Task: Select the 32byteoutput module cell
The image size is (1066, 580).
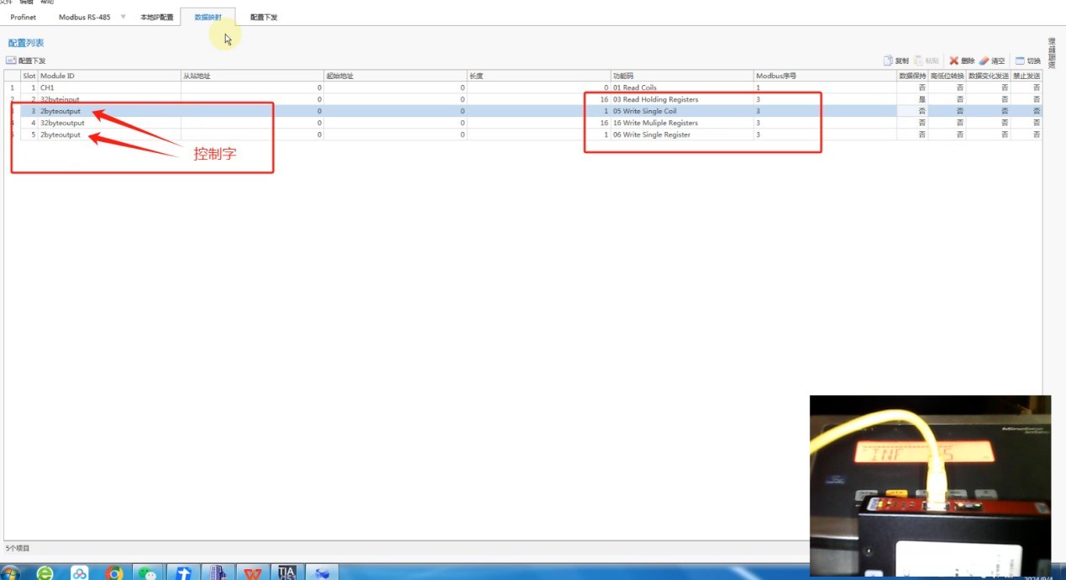Action: [109, 123]
